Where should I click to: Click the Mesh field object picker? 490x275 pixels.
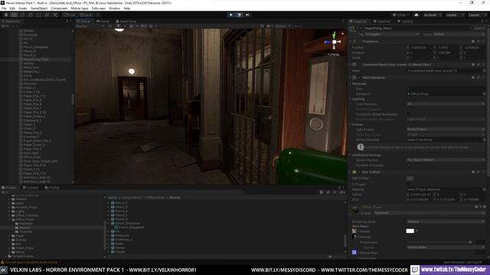484,71
